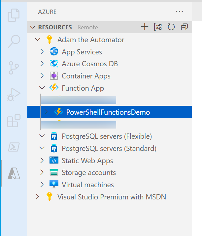202x236 pixels.
Task: Click the Azure Cosmos DB icon
Action: tap(54, 63)
